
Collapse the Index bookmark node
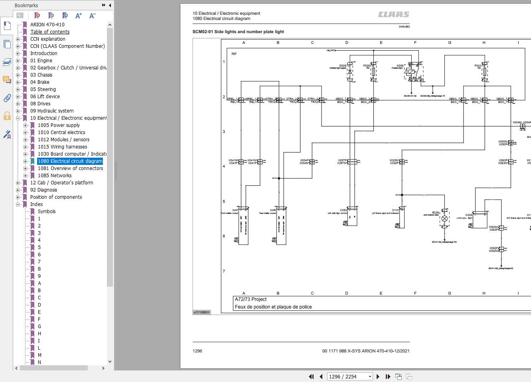(x=18, y=204)
